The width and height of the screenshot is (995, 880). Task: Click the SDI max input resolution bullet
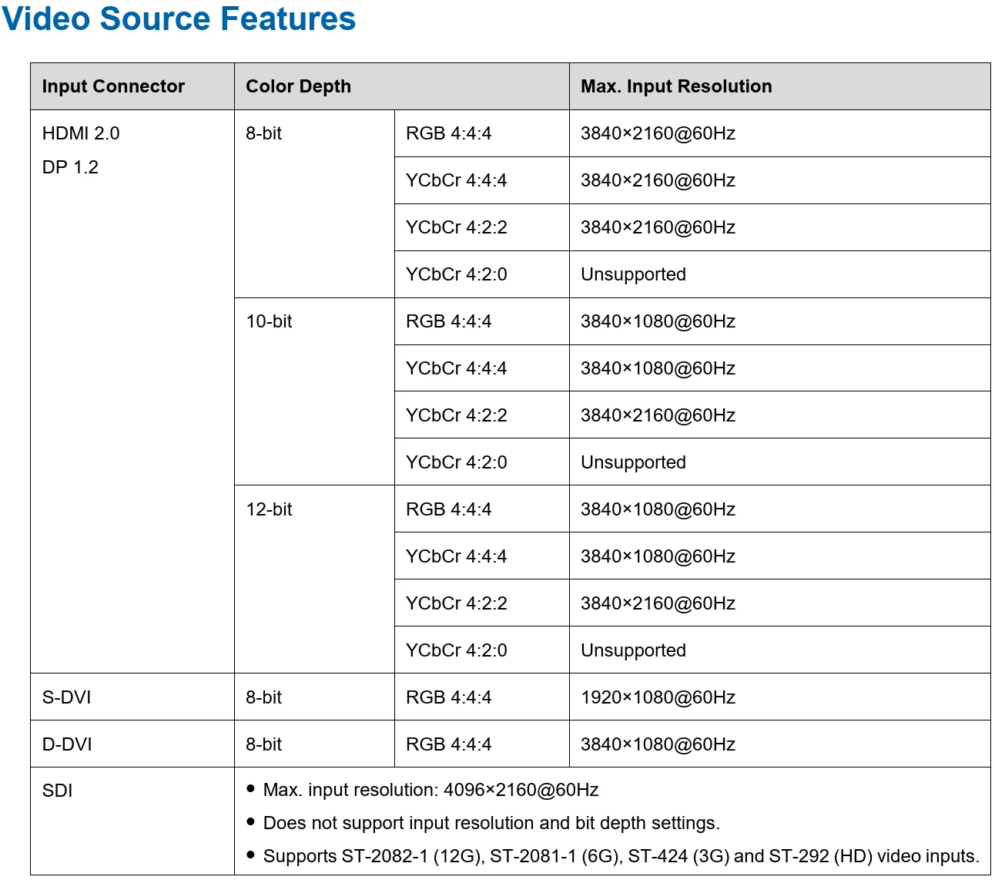(x=430, y=790)
